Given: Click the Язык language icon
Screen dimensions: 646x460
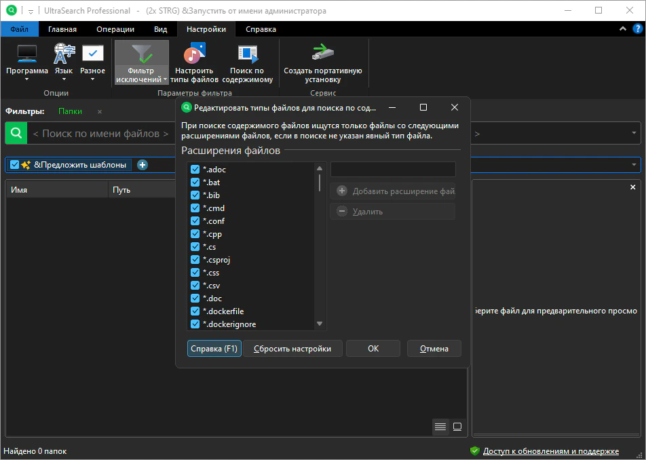Looking at the screenshot, I should click(64, 54).
